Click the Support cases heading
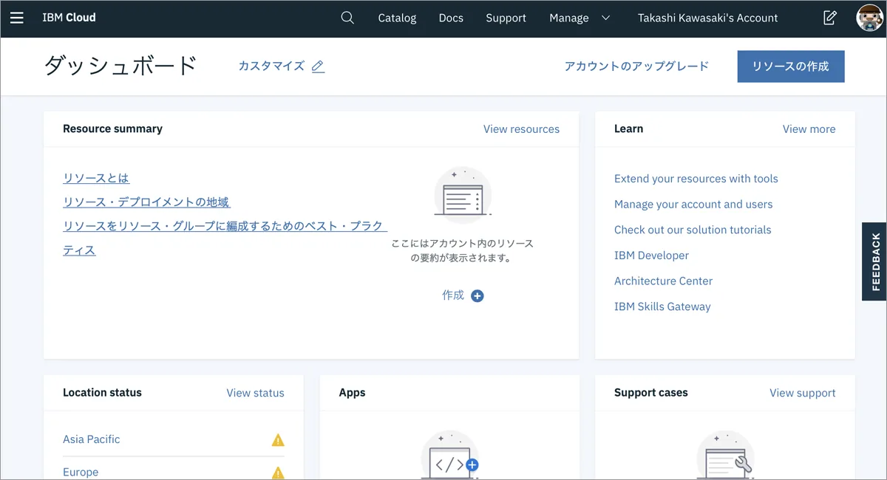887x480 pixels. pyautogui.click(x=650, y=393)
